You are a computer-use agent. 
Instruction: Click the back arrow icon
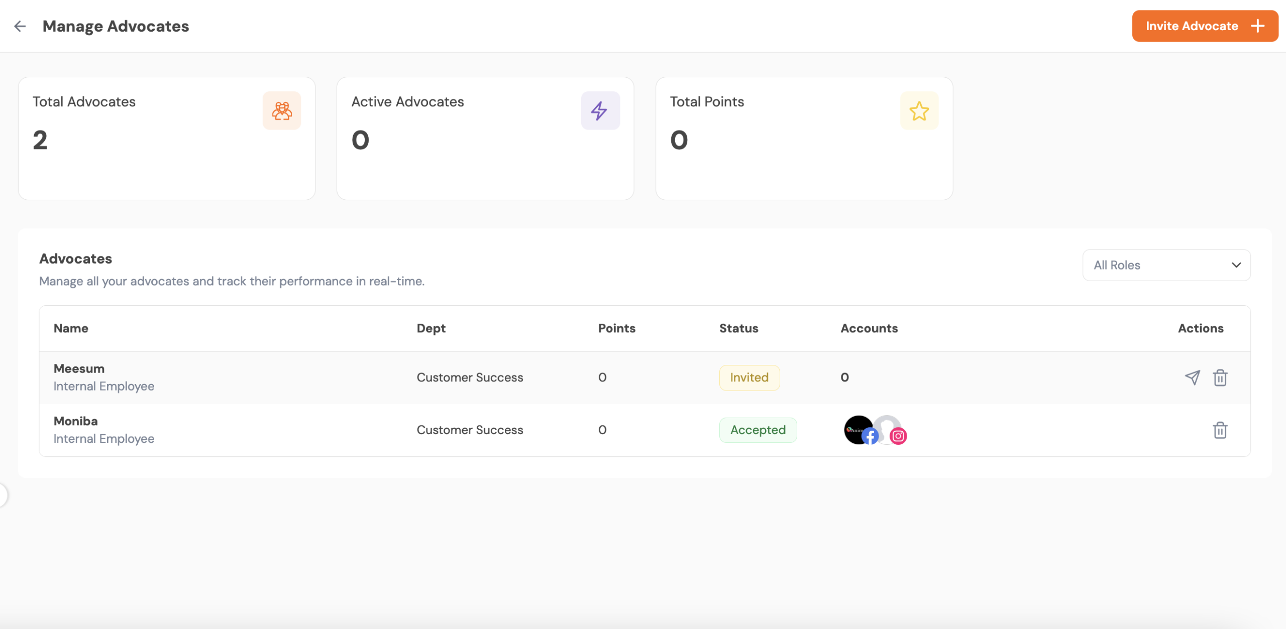[20, 26]
